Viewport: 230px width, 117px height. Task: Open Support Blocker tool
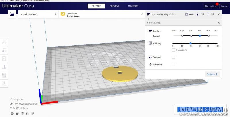[4, 83]
